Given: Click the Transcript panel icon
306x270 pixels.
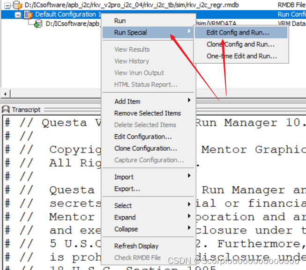Looking at the screenshot, I should [x=6, y=109].
